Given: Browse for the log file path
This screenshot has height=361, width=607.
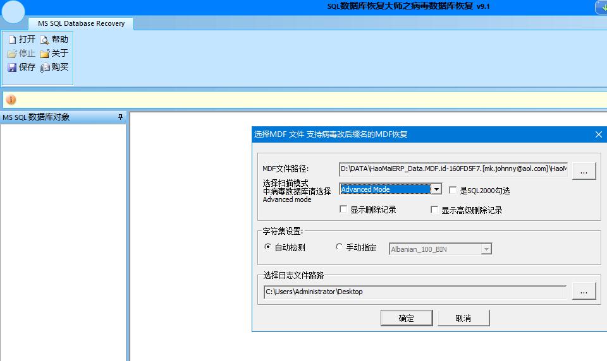Looking at the screenshot, I should [584, 291].
